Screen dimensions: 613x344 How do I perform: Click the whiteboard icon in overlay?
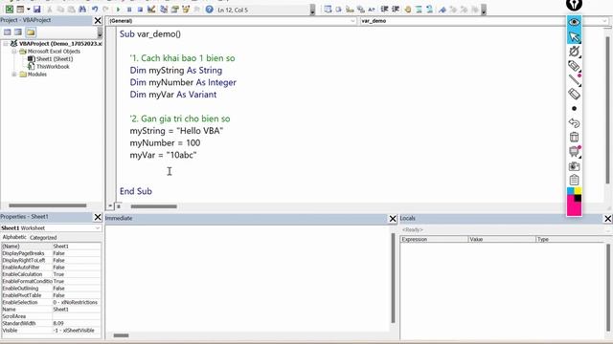tap(574, 151)
